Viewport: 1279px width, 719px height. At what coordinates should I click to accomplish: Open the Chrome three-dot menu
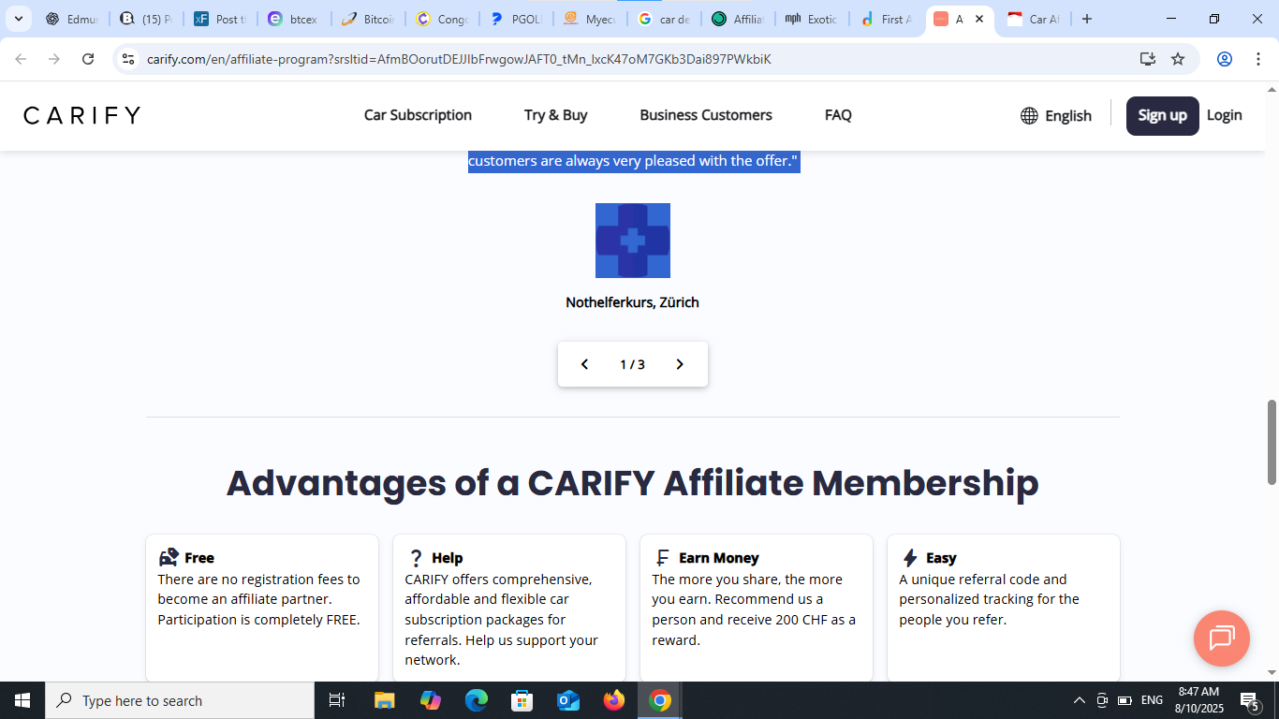pos(1257,59)
